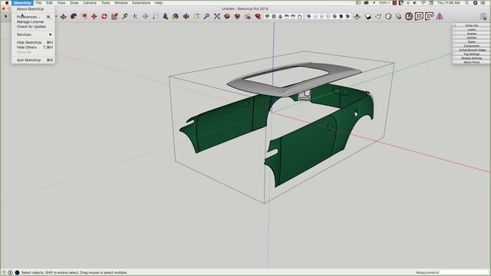Select the Text label tool

(156, 16)
